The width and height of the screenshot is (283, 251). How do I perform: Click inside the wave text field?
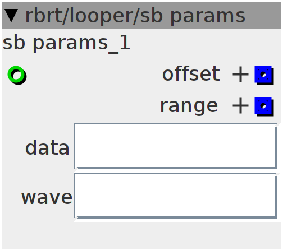(176, 196)
